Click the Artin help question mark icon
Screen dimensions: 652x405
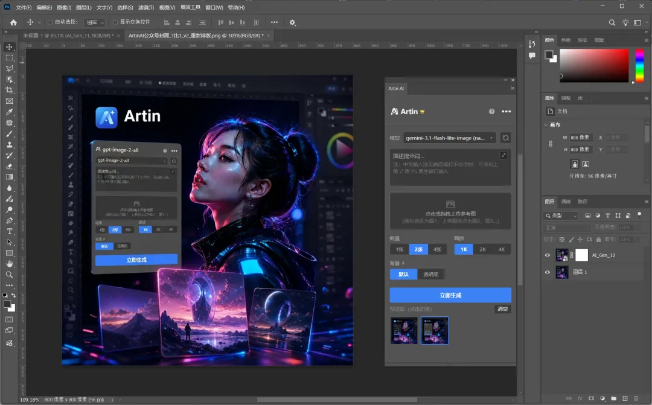click(x=491, y=112)
